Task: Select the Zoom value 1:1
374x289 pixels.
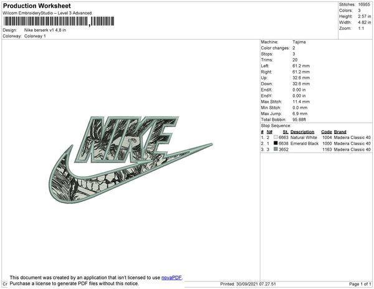Action: point(361,29)
